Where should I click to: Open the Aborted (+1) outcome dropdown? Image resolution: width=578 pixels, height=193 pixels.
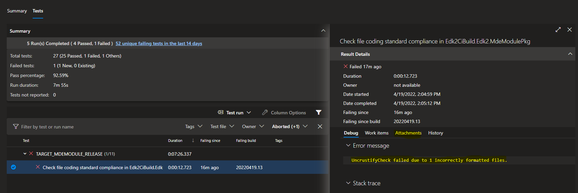coord(290,126)
